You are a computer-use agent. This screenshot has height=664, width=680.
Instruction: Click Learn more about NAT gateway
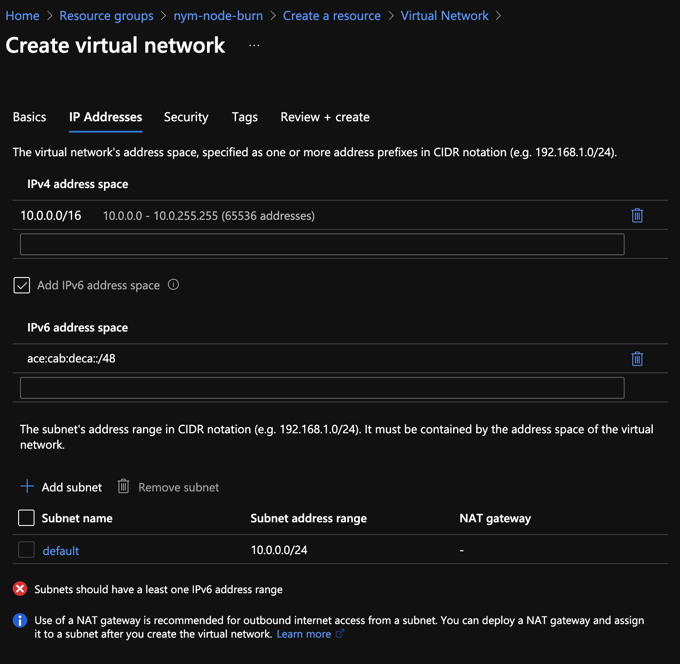click(305, 634)
